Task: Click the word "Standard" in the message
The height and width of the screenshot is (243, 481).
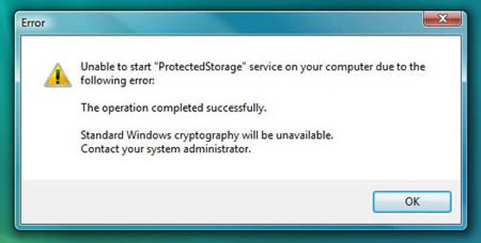Action: (x=100, y=135)
